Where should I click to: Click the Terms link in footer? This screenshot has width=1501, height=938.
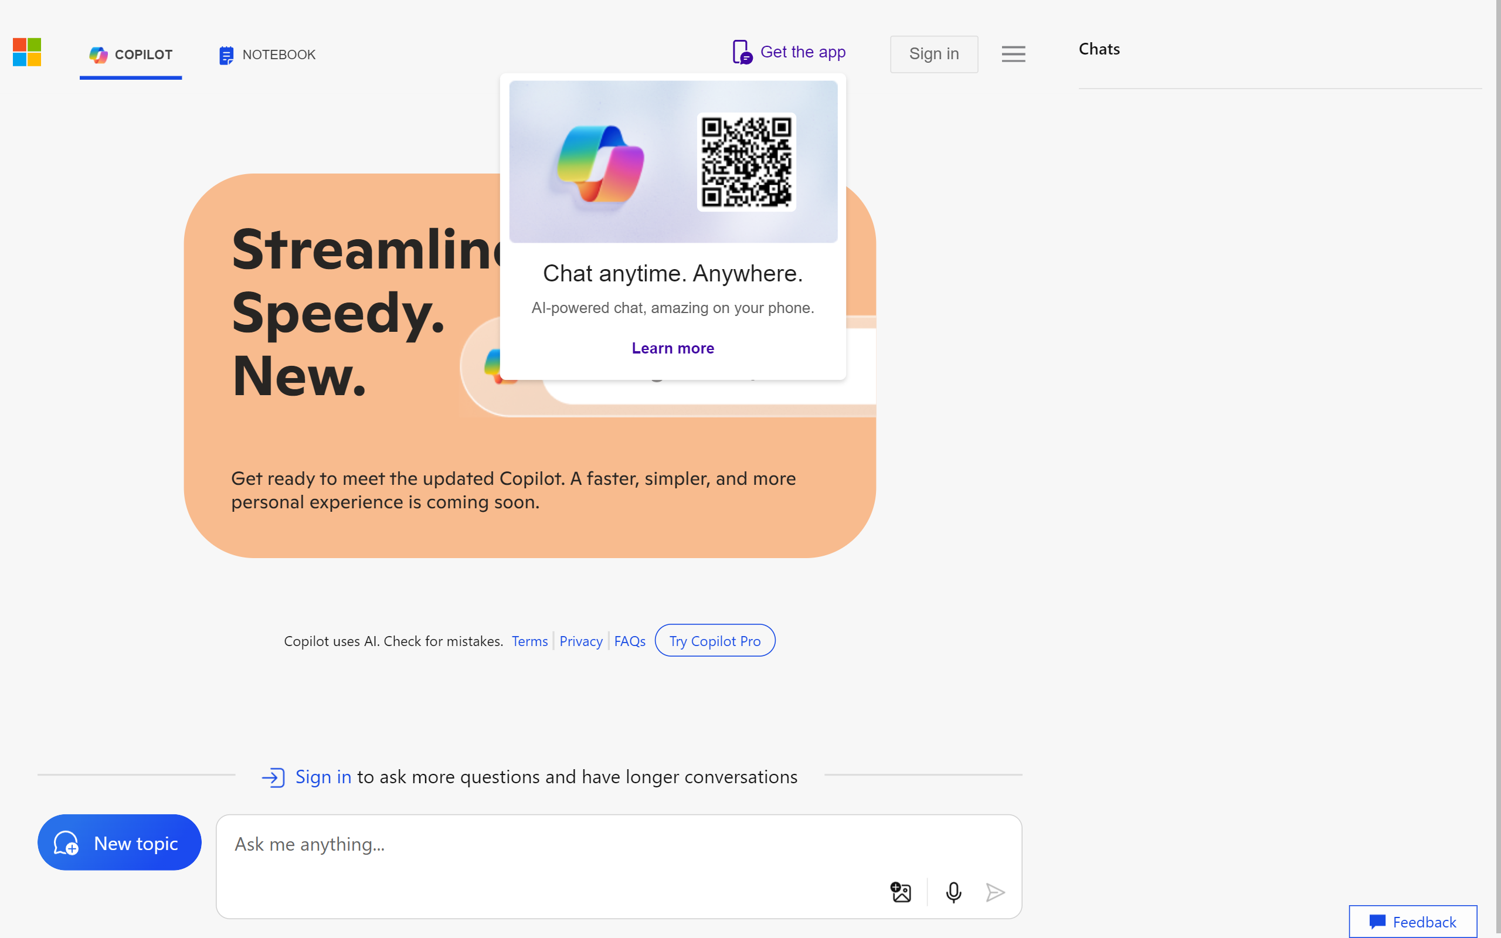coord(528,640)
